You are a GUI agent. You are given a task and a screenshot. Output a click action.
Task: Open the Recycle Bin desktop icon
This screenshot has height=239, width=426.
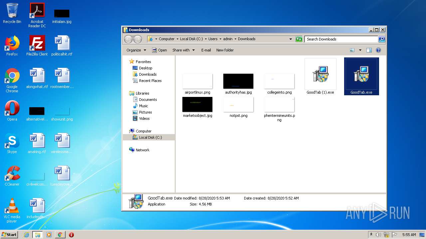[x=12, y=13]
